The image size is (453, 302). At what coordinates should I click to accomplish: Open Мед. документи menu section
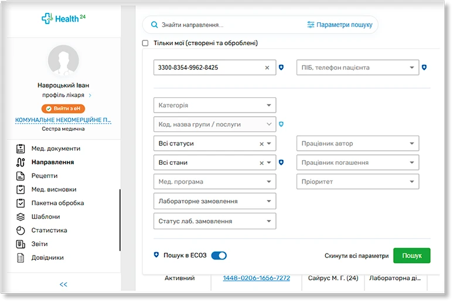pyautogui.click(x=56, y=148)
